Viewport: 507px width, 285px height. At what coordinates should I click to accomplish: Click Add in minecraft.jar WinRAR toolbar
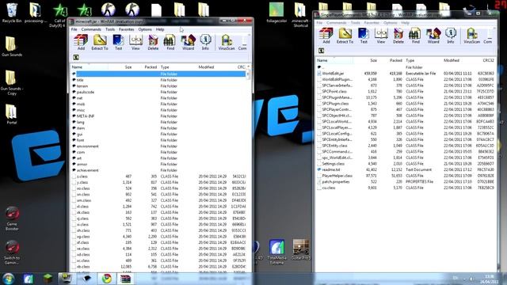tap(81, 42)
